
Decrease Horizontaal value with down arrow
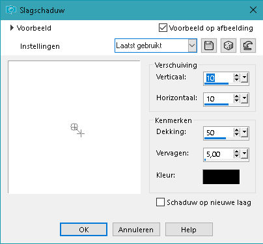pyautogui.click(x=237, y=101)
